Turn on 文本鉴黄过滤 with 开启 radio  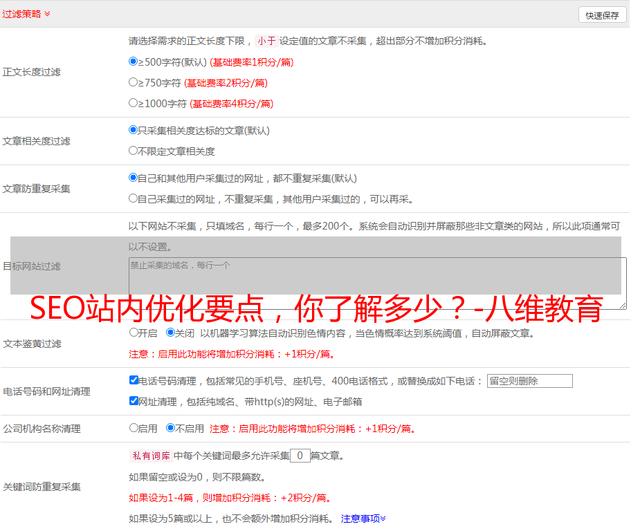[x=134, y=333]
